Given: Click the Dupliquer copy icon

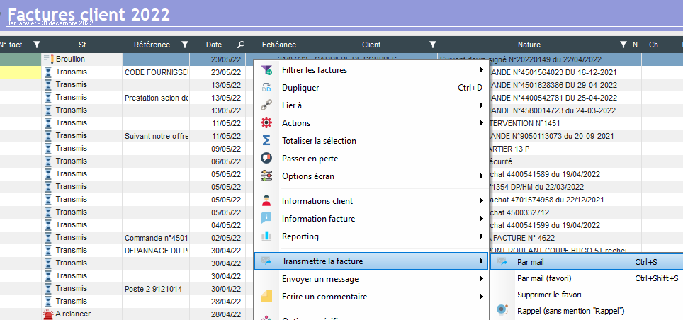Looking at the screenshot, I should point(266,88).
